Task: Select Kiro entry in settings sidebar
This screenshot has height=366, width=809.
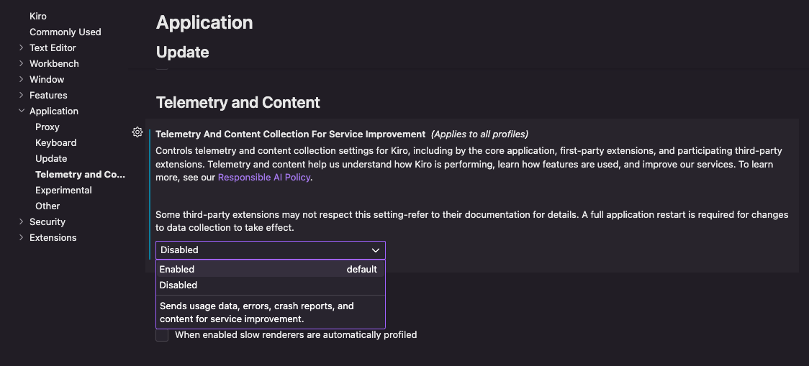Action: pyautogui.click(x=37, y=16)
